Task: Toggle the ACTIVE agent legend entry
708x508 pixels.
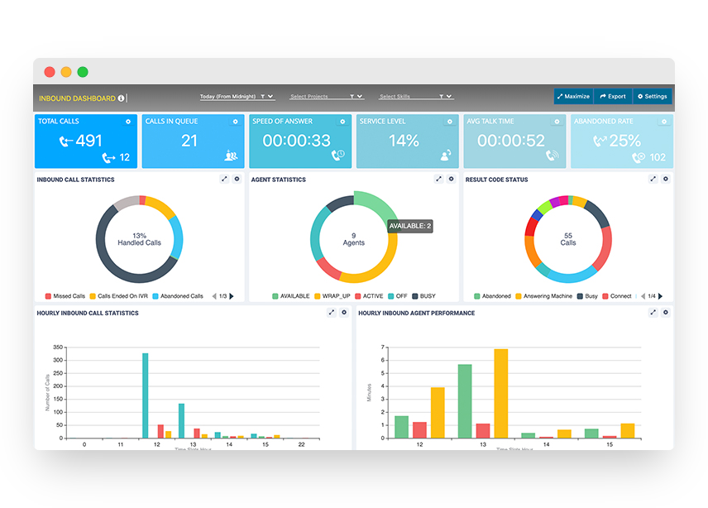Action: pyautogui.click(x=369, y=296)
